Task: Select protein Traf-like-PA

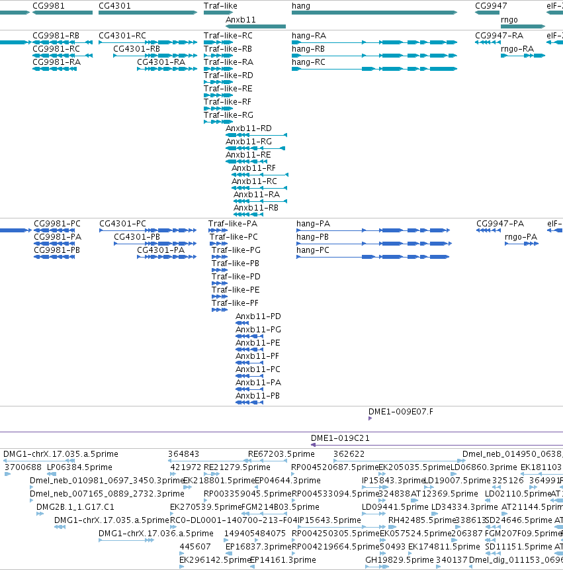Action: click(232, 224)
